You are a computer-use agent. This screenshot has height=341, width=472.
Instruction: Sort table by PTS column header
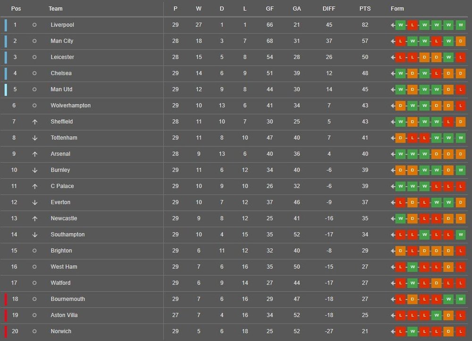[365, 8]
